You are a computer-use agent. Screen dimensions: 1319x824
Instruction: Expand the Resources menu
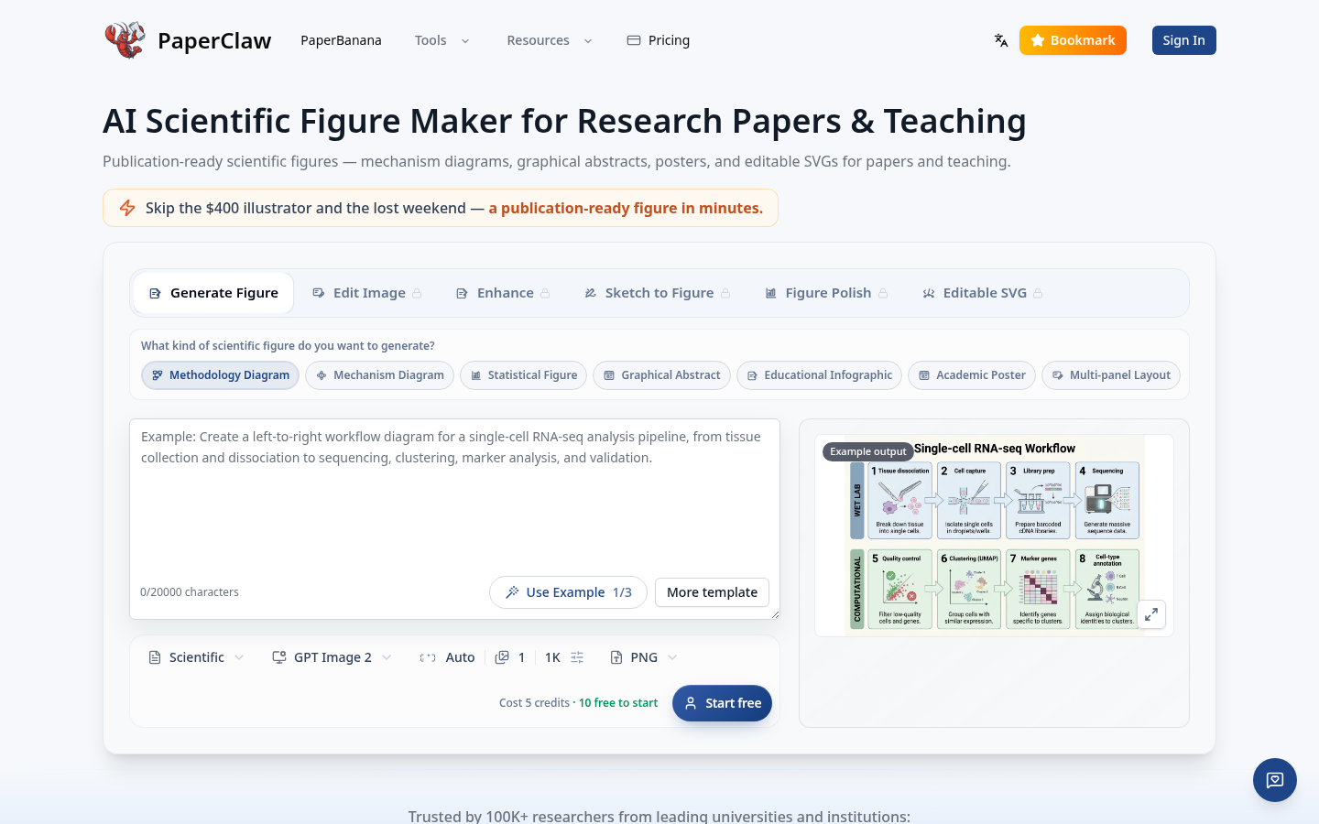pos(550,40)
